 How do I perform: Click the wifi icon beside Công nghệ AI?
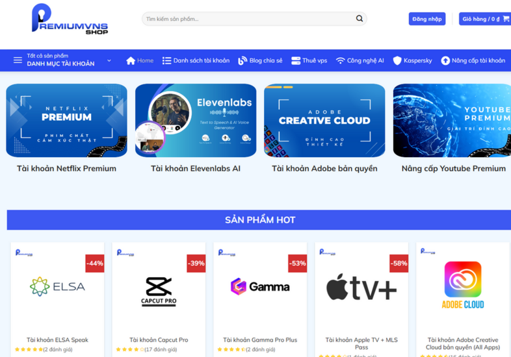[340, 60]
